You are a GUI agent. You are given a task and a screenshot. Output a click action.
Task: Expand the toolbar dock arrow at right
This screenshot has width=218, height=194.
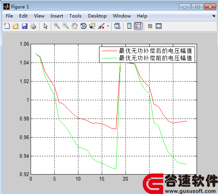[x=213, y=16]
